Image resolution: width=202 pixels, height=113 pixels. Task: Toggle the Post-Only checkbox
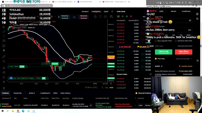pos(156,59)
